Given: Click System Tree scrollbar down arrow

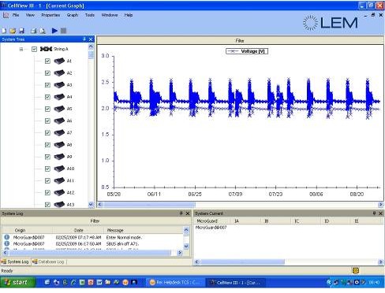Looking at the screenshot, I should click(x=91, y=205).
